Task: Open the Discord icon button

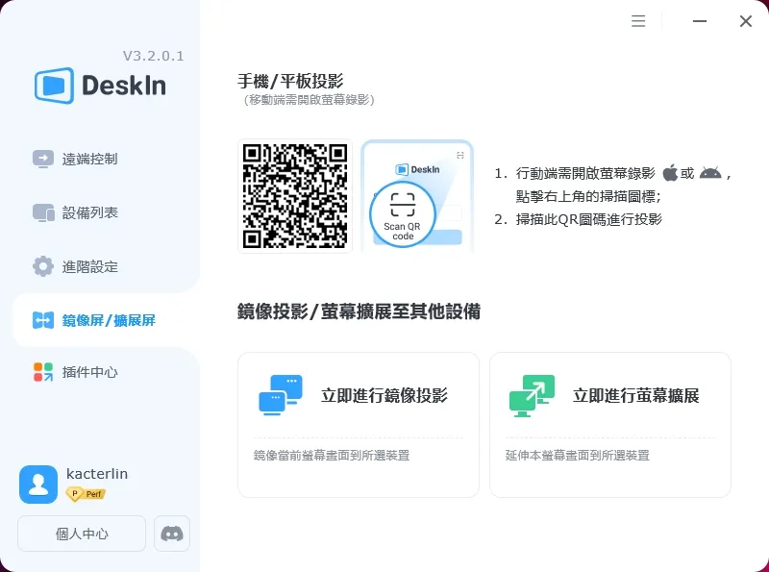Action: pyautogui.click(x=172, y=534)
